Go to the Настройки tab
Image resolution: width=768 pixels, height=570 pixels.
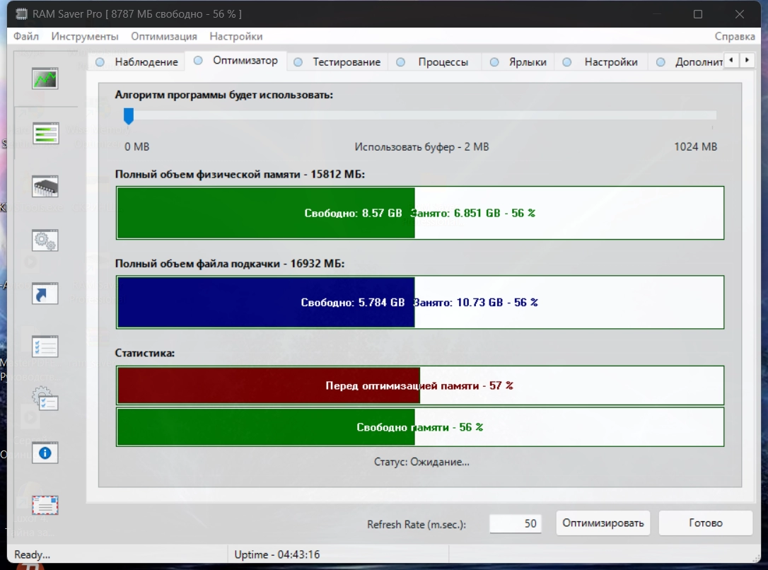601,62
